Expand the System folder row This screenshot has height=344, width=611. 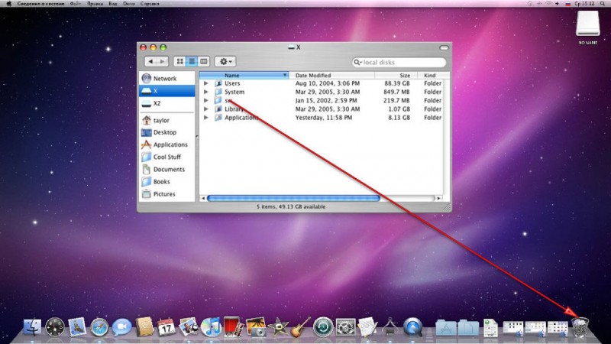pyautogui.click(x=205, y=92)
